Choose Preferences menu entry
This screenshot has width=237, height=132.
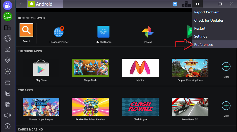tap(214, 45)
